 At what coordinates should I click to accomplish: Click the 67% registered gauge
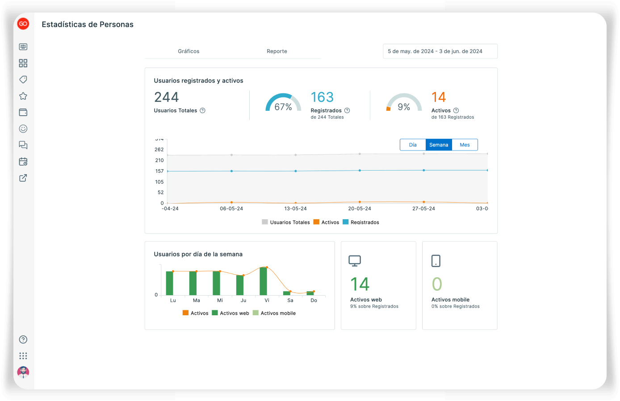pos(283,103)
